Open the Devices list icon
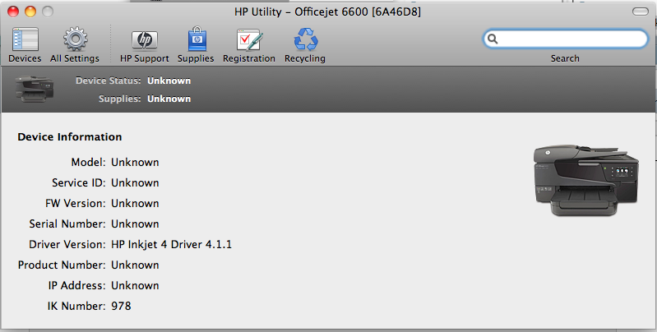The image size is (657, 332). 25,39
